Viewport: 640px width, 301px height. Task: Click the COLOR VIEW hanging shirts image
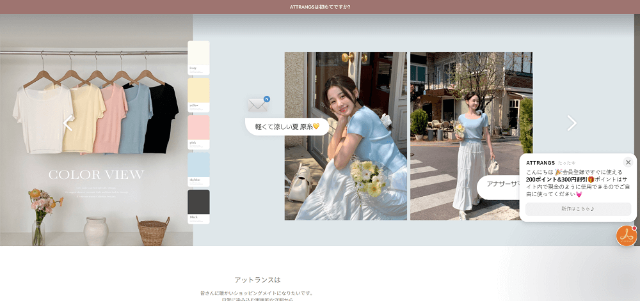click(x=97, y=130)
